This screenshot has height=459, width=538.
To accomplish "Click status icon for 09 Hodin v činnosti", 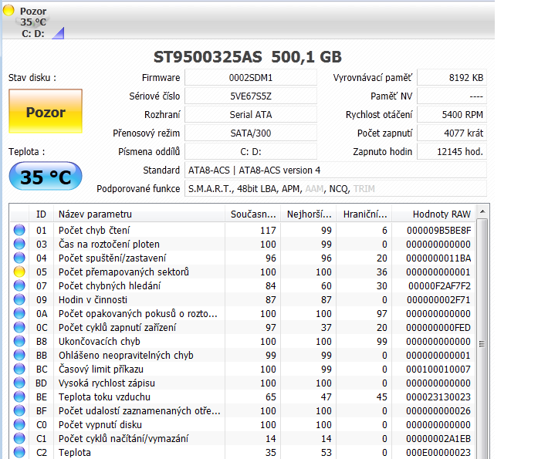I will 19,299.
